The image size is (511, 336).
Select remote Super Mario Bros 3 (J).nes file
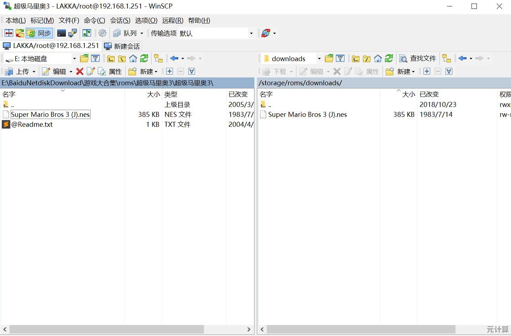point(307,114)
